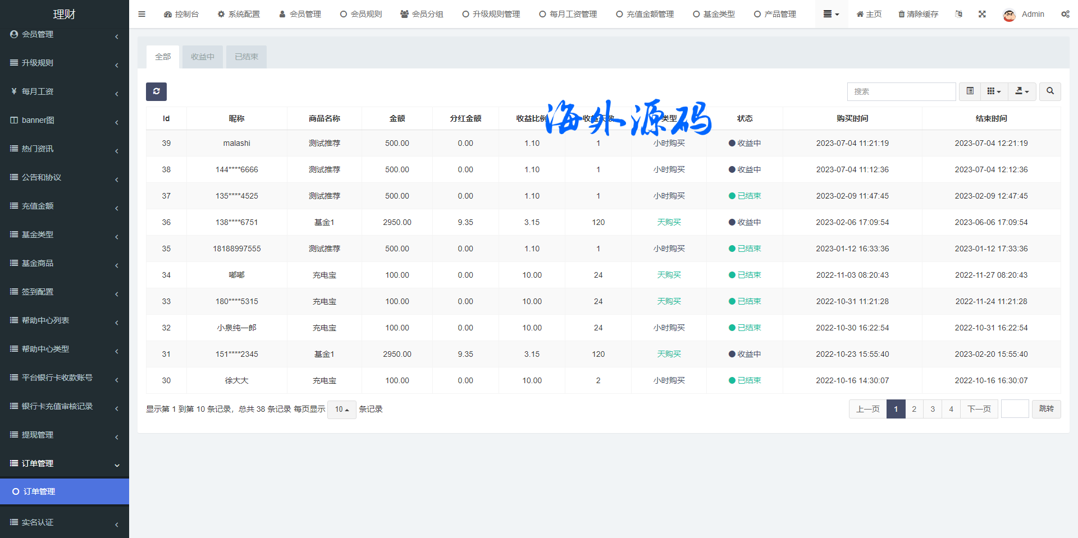
Task: Open 会员分组 in the top navigation
Action: coord(422,14)
